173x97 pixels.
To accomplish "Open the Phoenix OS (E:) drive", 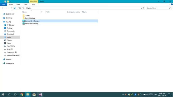I will coord(12,52).
